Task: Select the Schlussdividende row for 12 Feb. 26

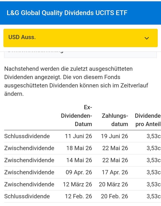Action: point(82,196)
